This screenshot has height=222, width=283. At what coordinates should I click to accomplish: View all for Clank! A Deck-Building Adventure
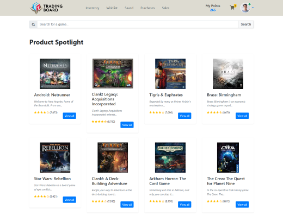[127, 205]
